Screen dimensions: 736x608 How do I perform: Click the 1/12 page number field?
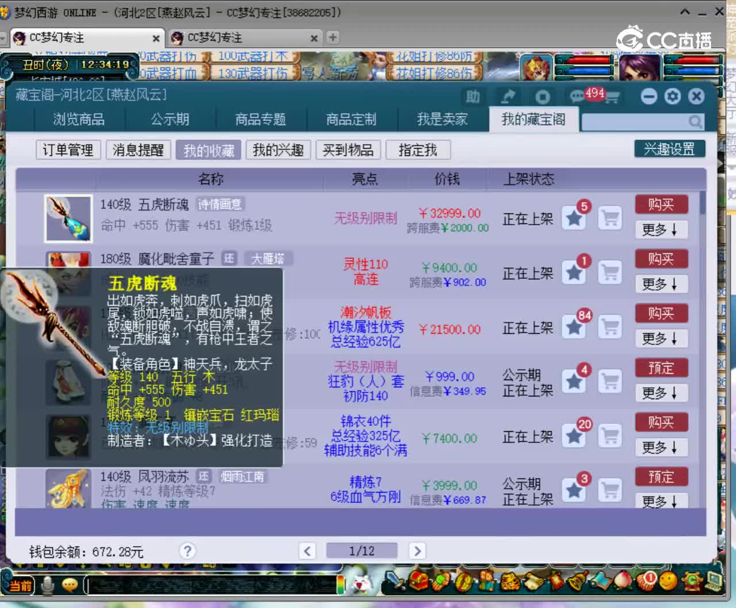[362, 551]
